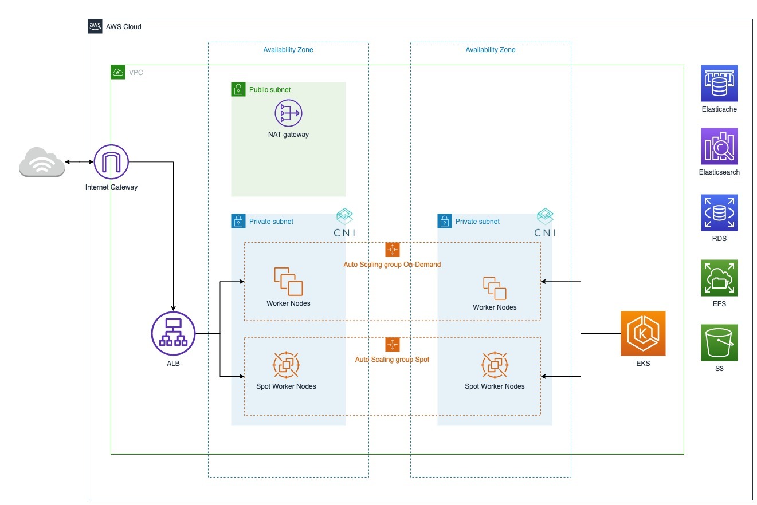Click the ALB load balancer icon

click(x=173, y=334)
